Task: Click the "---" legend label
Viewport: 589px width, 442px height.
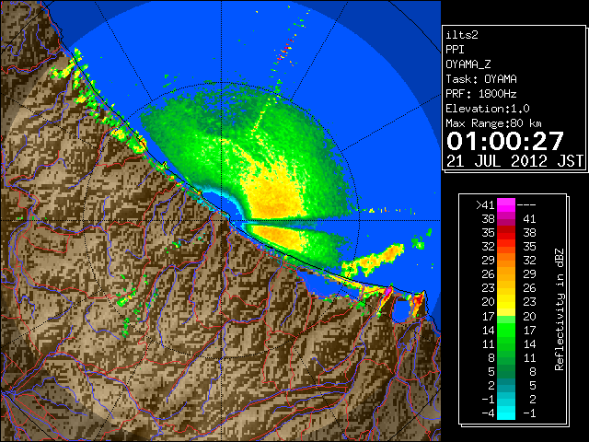Action: point(526,204)
